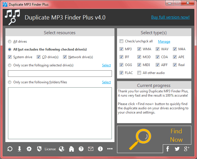Click the Manage types link
The height and width of the screenshot is (159, 197).
[x=164, y=42]
